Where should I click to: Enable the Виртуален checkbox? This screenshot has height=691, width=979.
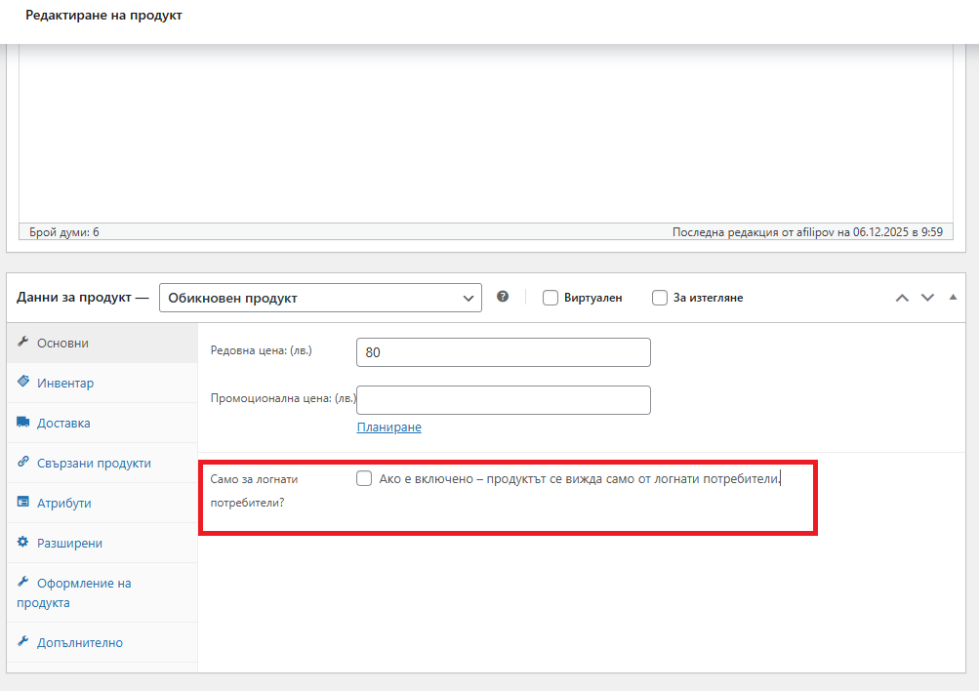click(551, 298)
